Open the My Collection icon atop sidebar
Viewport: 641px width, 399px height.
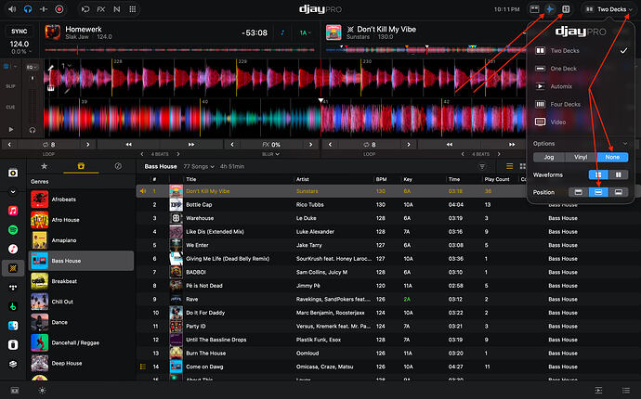(x=13, y=173)
